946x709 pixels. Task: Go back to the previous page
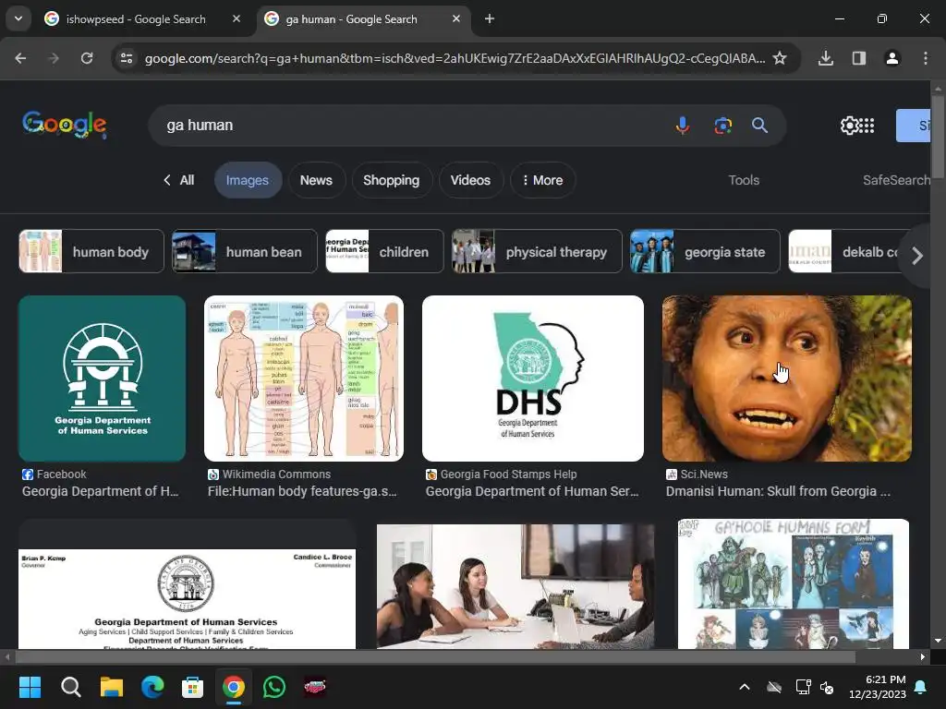20,58
